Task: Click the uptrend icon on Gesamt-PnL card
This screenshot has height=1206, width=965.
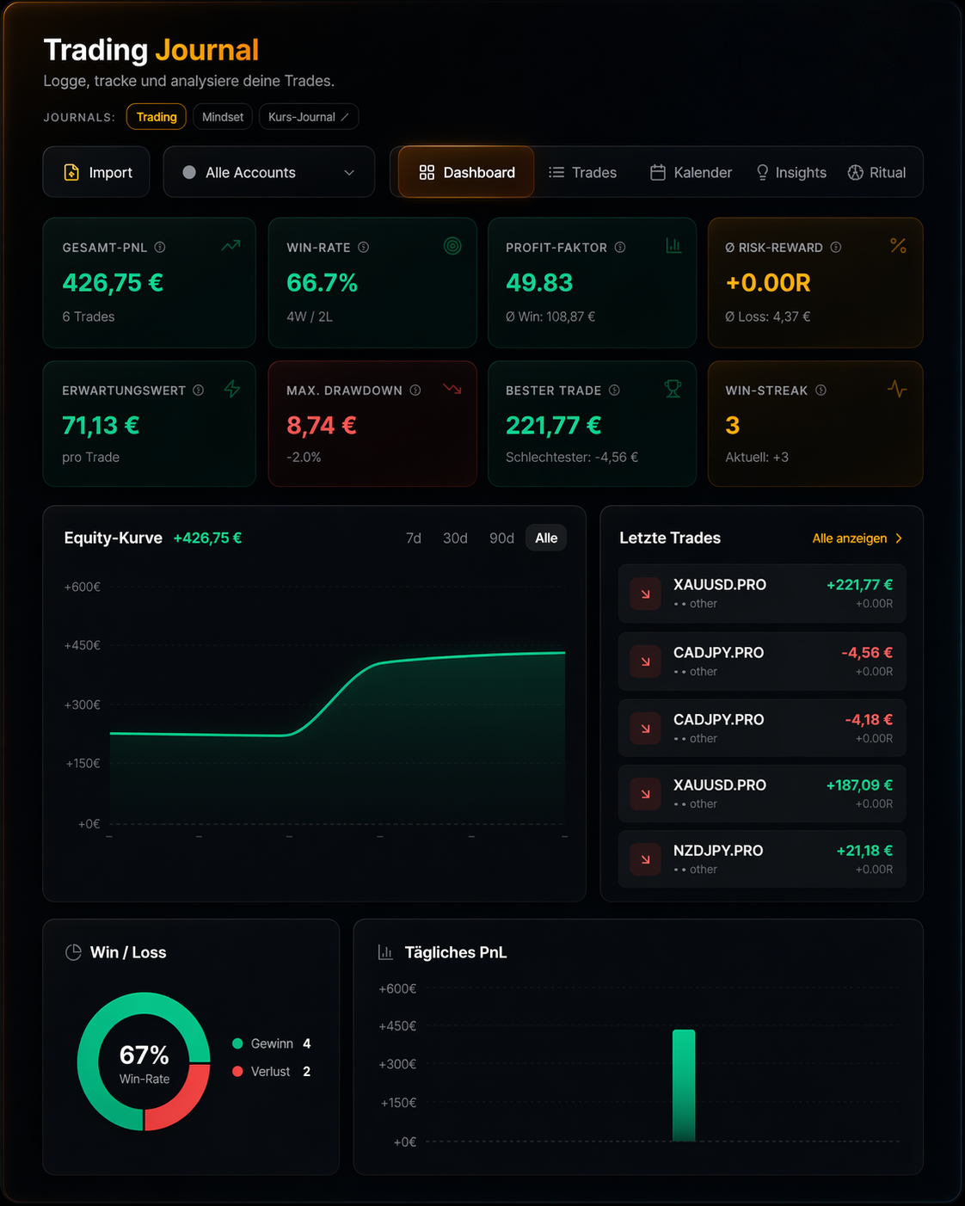Action: [x=230, y=246]
